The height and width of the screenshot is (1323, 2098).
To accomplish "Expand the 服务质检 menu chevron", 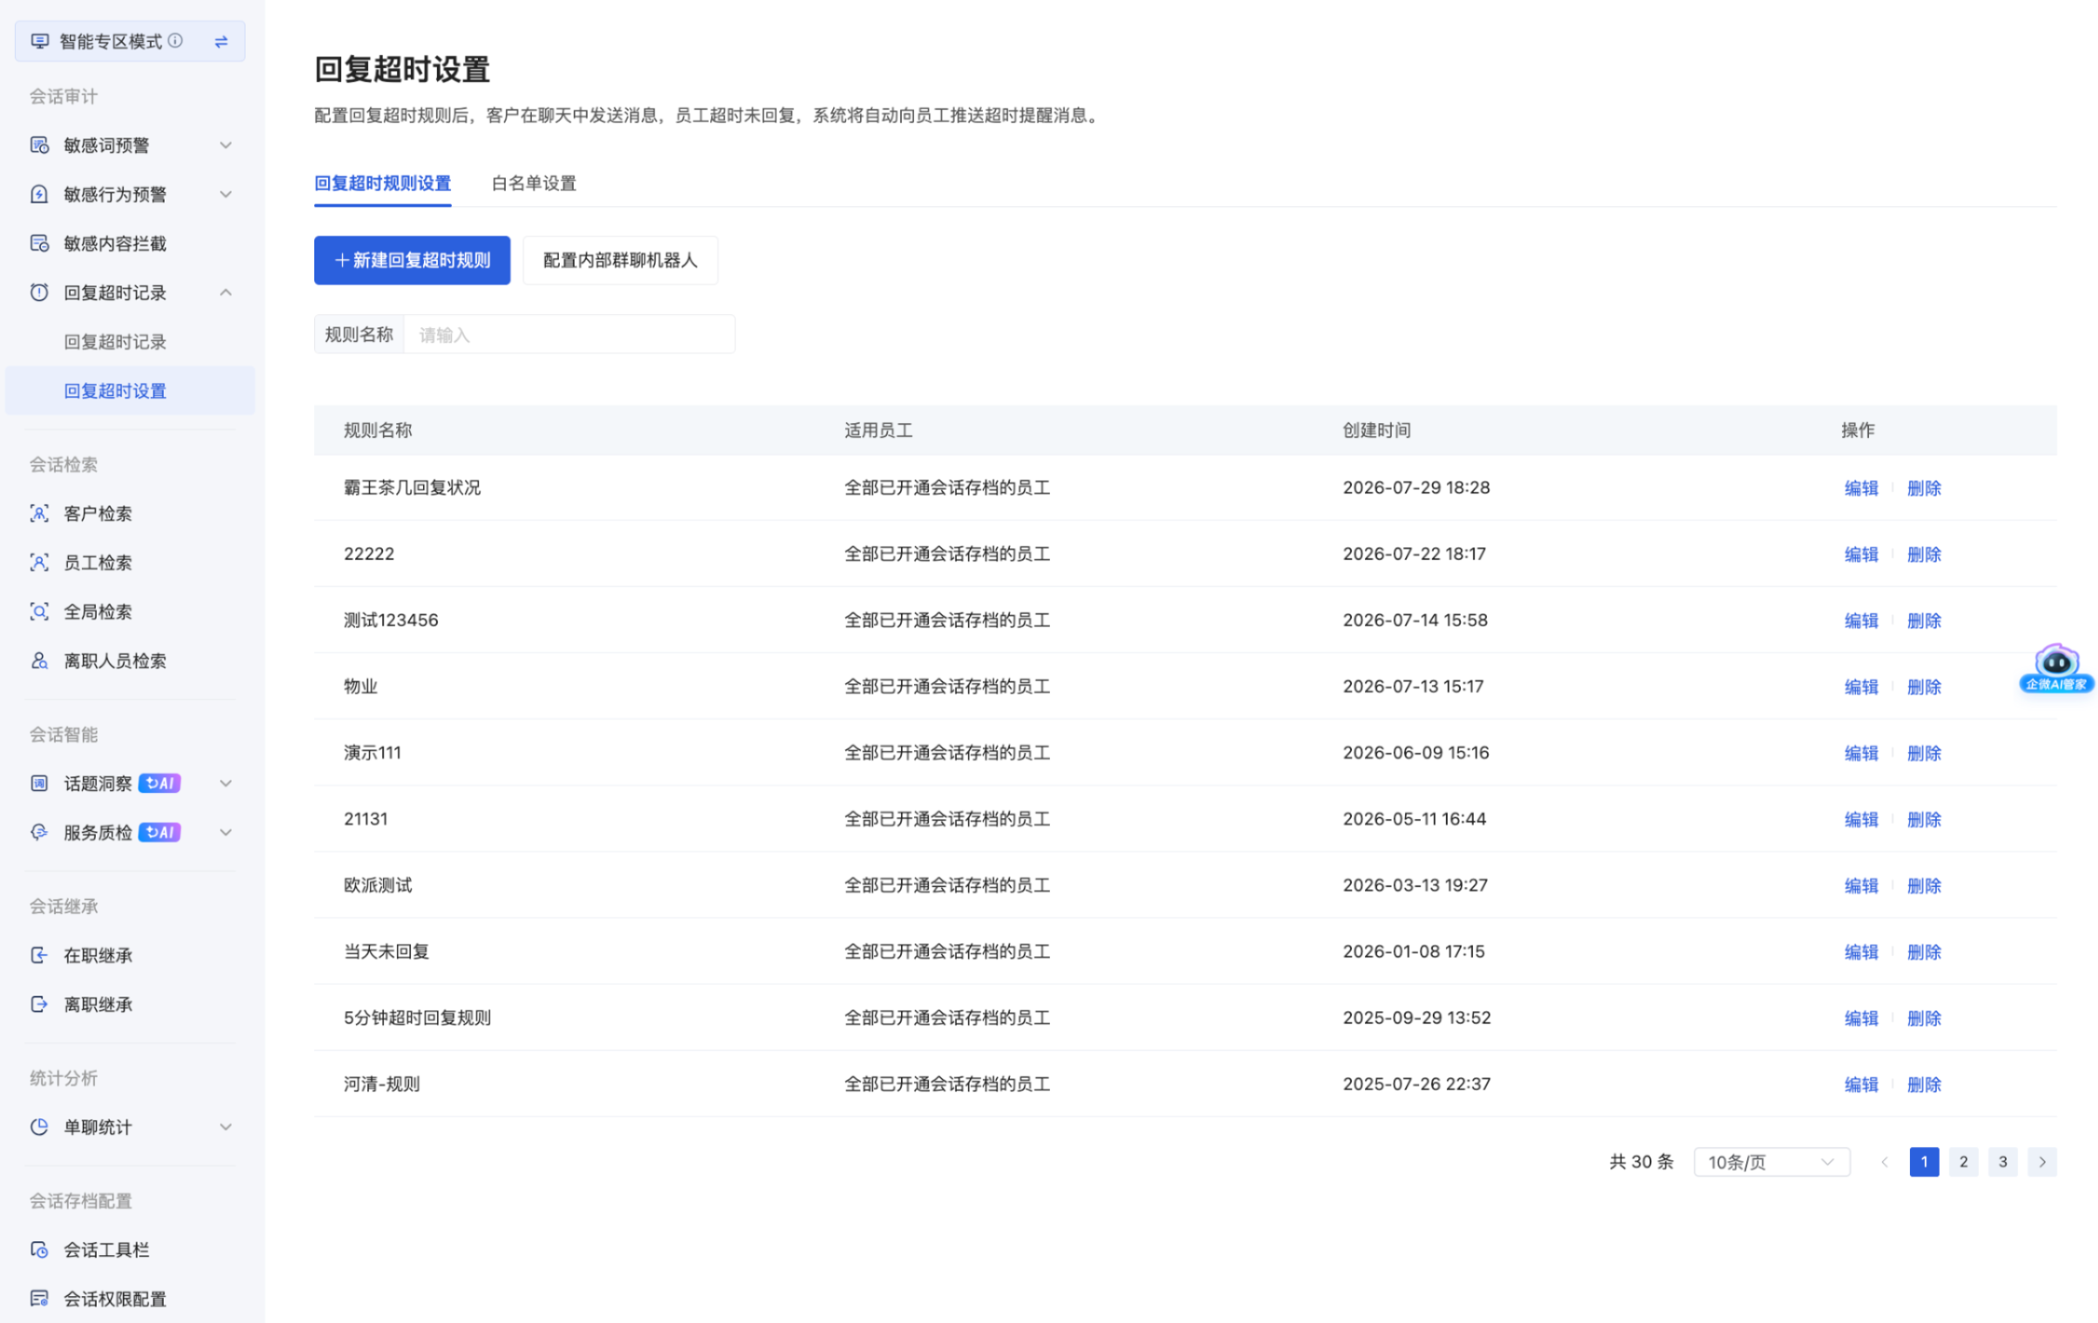I will (x=225, y=832).
